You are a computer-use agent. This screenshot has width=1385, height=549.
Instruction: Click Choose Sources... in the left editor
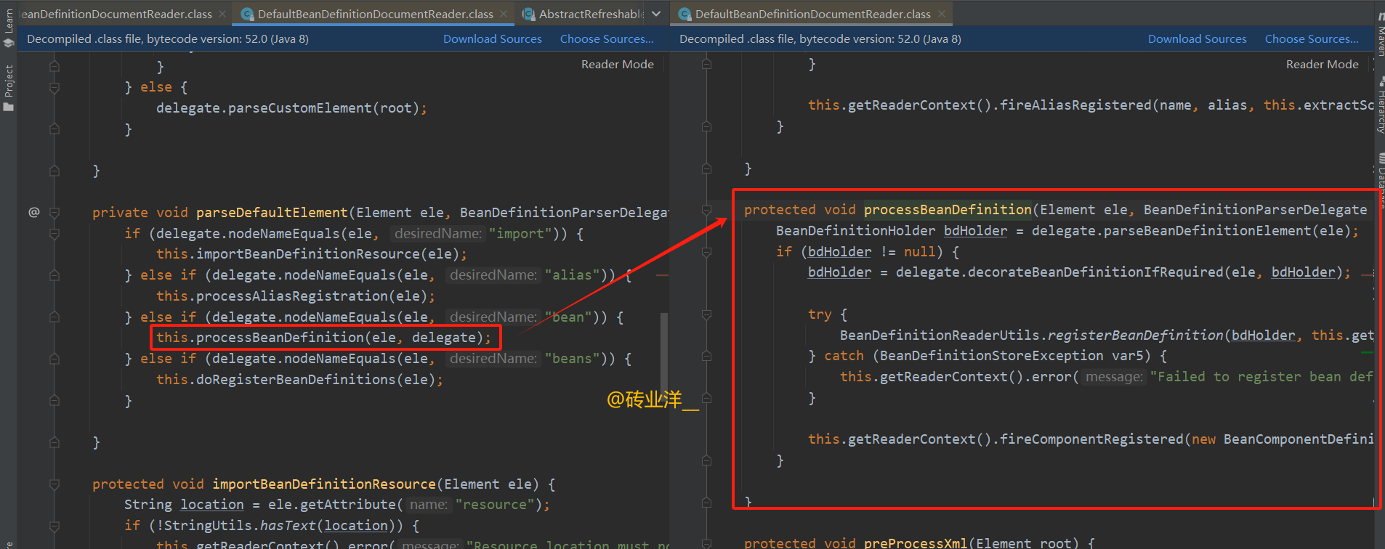[607, 39]
